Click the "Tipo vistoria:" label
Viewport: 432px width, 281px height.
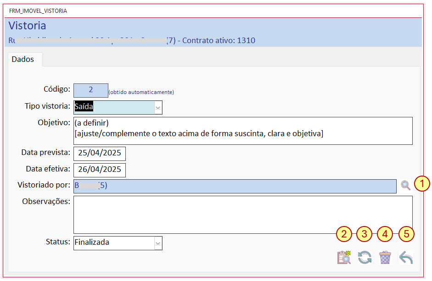(x=47, y=106)
